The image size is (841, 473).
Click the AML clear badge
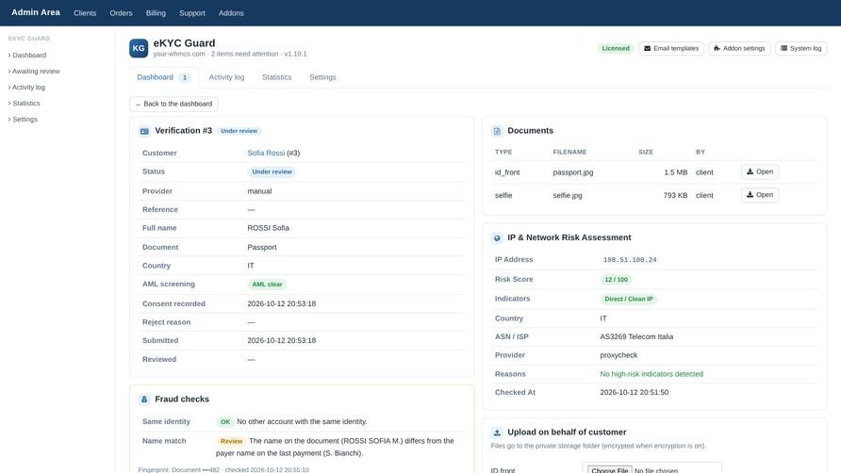[267, 285]
